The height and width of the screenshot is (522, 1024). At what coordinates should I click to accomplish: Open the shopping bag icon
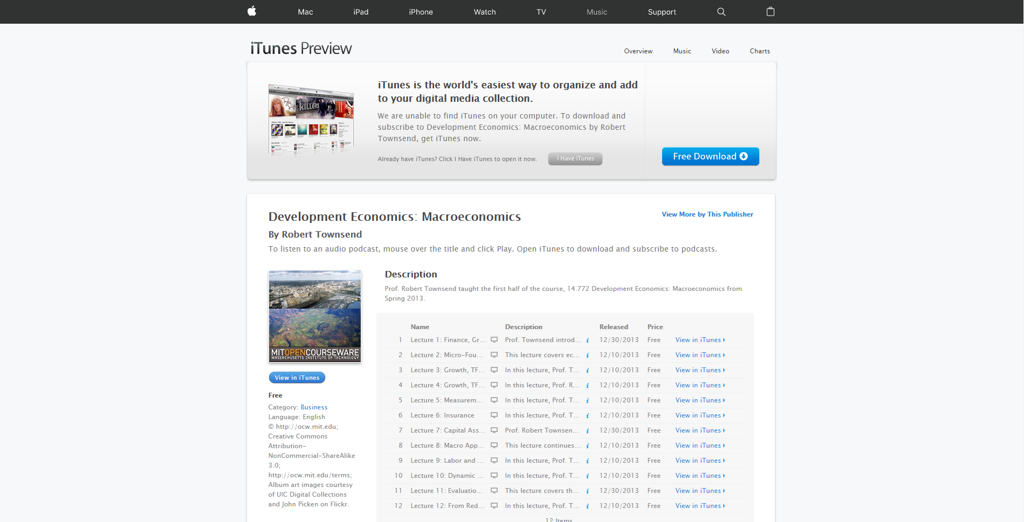pyautogui.click(x=771, y=11)
